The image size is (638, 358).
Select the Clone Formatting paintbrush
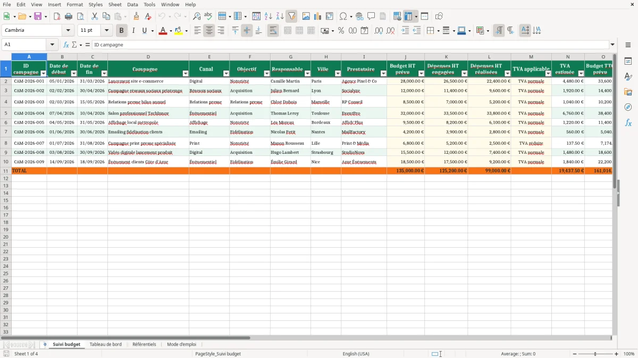coord(136,16)
